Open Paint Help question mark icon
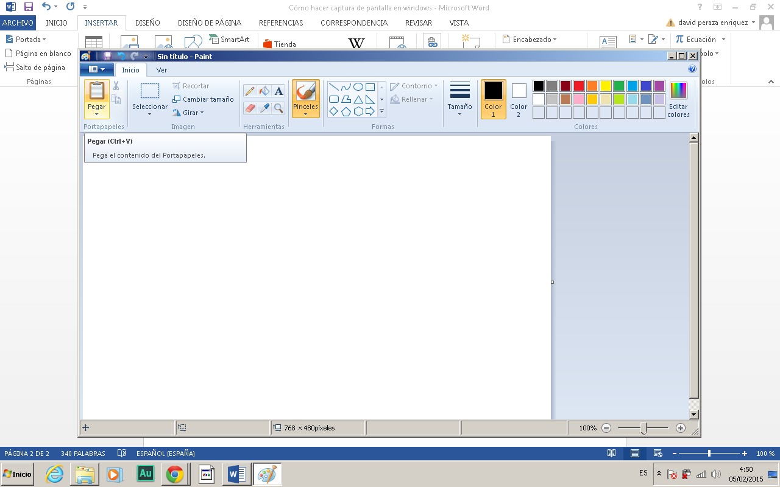 (x=692, y=69)
